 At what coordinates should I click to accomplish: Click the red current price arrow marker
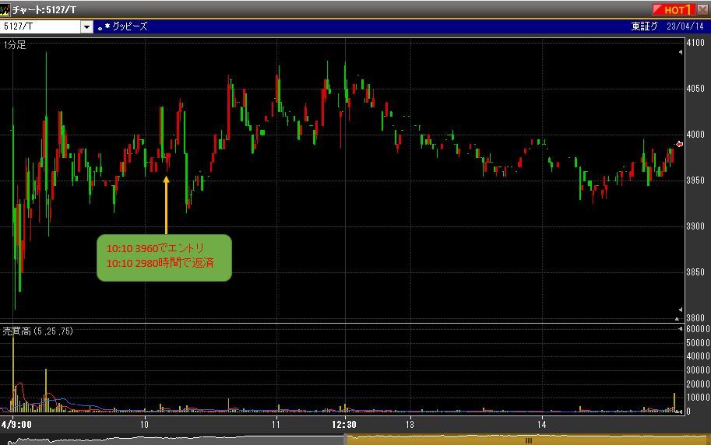(679, 144)
